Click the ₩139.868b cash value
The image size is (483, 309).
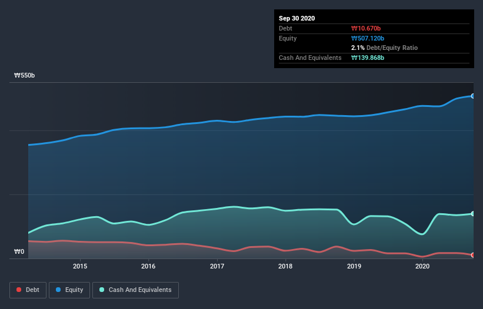[368, 58]
